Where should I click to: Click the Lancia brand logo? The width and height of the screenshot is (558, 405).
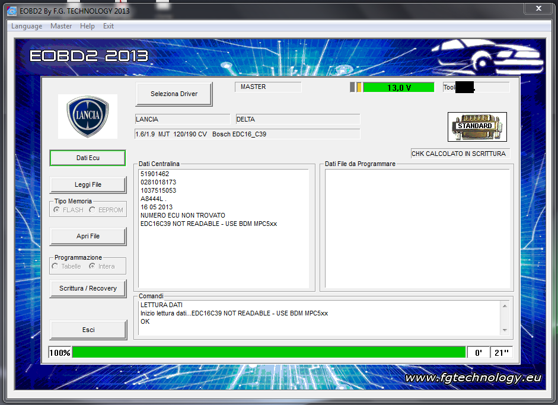88,116
